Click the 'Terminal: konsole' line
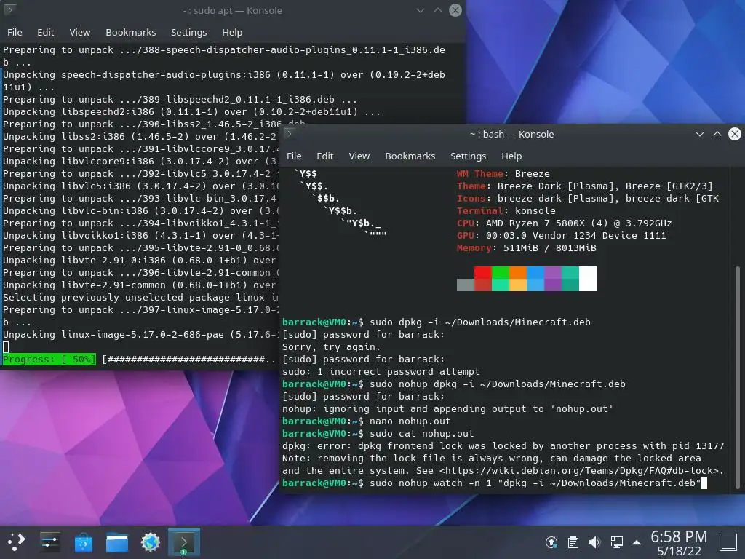Image resolution: width=745 pixels, height=559 pixels. (x=506, y=210)
